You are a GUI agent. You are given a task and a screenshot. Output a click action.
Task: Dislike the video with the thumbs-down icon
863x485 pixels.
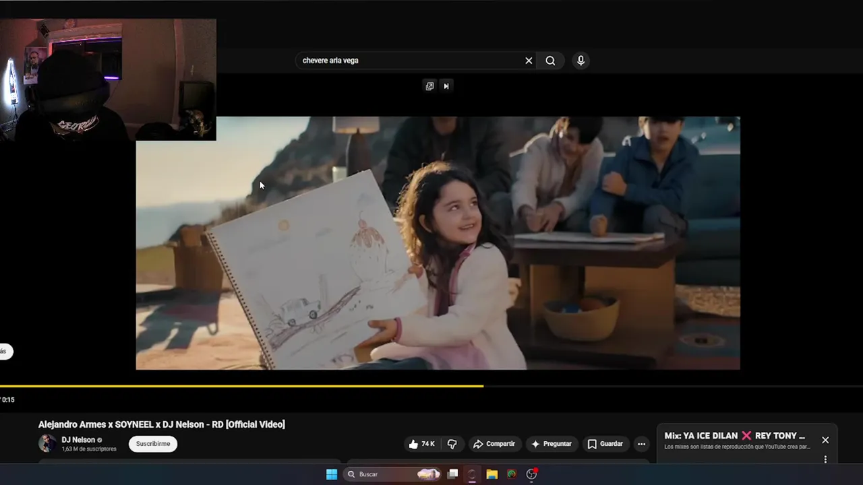[x=452, y=444]
